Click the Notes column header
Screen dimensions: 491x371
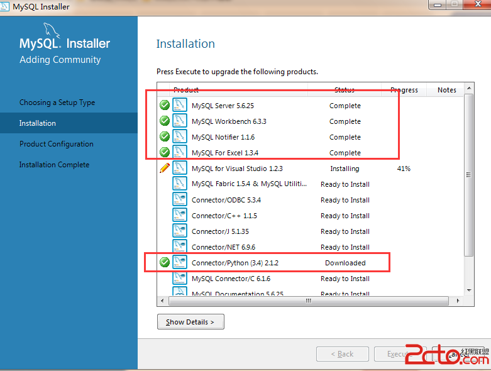coord(446,90)
